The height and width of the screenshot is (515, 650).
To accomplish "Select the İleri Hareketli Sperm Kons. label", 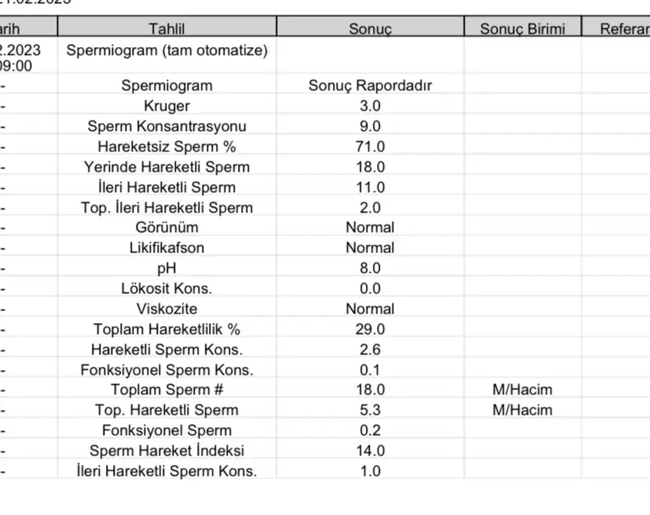I will click(x=166, y=471).
